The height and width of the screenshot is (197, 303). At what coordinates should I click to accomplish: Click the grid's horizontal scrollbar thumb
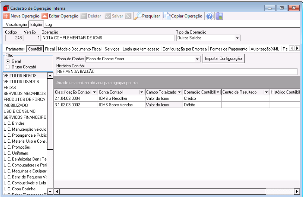tap(163, 192)
